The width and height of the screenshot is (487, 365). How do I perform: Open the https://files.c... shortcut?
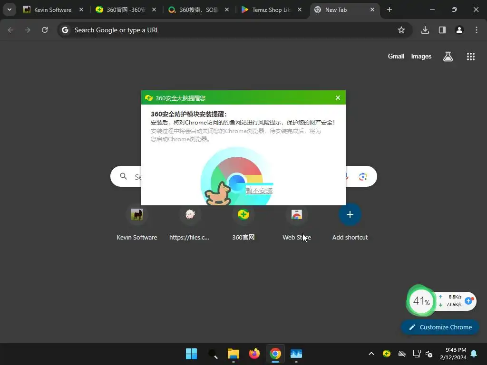pos(189,222)
